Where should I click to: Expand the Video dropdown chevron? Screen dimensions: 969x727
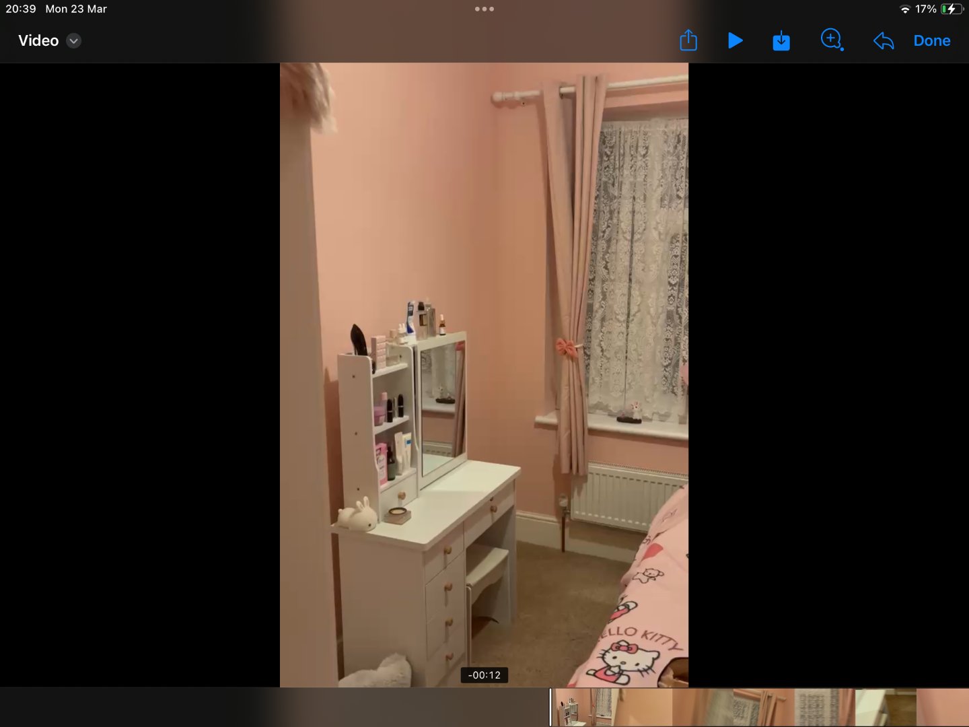click(74, 40)
